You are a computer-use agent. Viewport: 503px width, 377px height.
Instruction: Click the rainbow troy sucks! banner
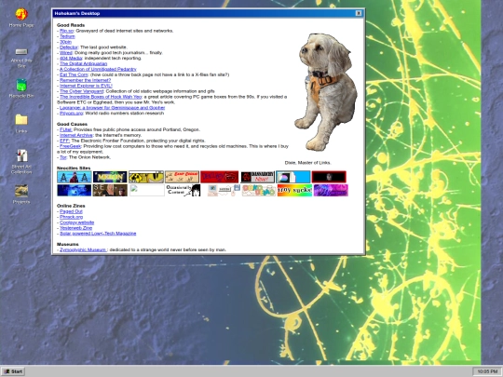click(x=294, y=191)
